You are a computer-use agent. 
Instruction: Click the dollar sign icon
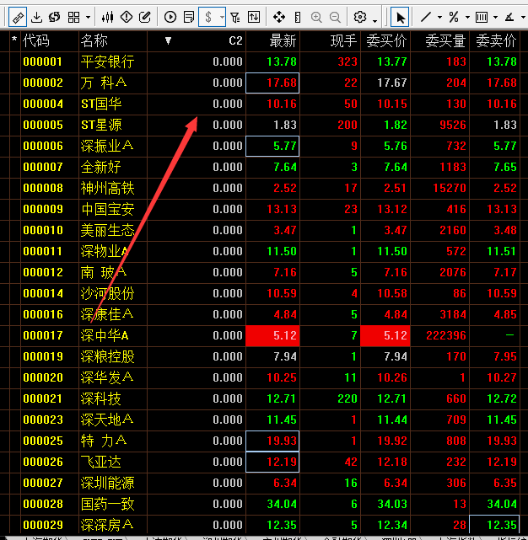[208, 17]
